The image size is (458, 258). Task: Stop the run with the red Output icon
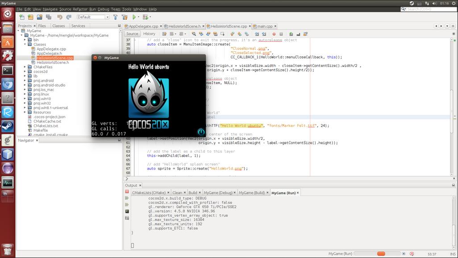click(127, 192)
